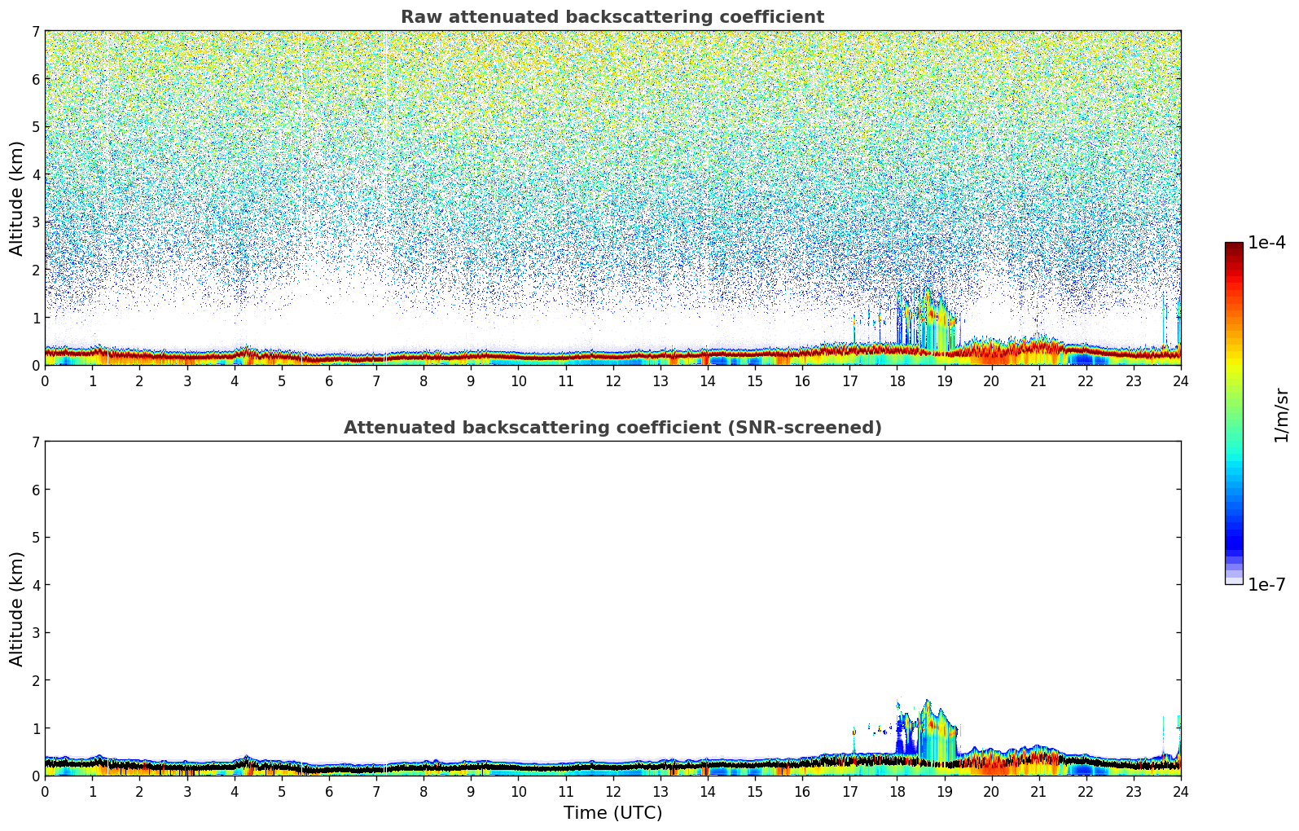Click the "Raw attenuated backscattering coefficient" title

pos(612,17)
